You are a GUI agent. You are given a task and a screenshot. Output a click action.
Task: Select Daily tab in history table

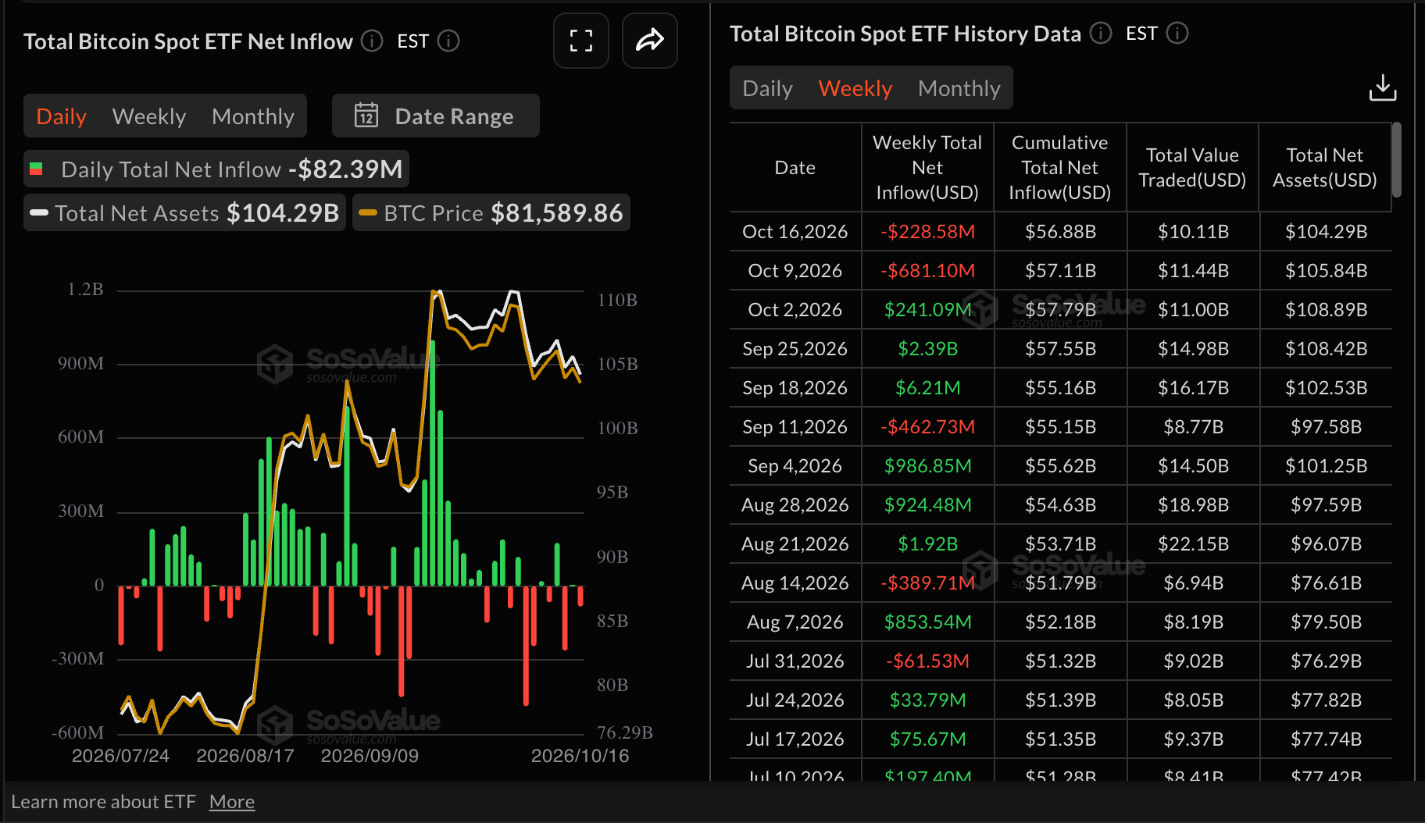coord(767,87)
